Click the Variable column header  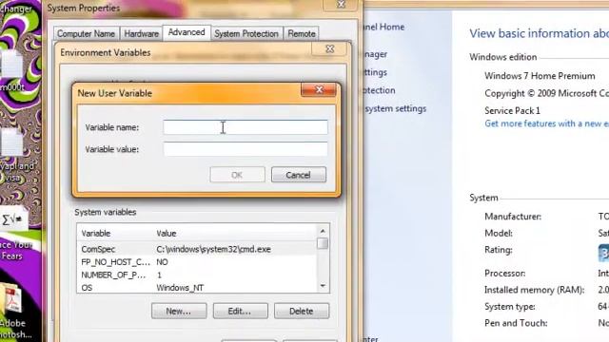96,234
